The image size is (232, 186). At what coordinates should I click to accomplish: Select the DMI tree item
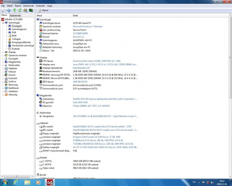(14, 33)
